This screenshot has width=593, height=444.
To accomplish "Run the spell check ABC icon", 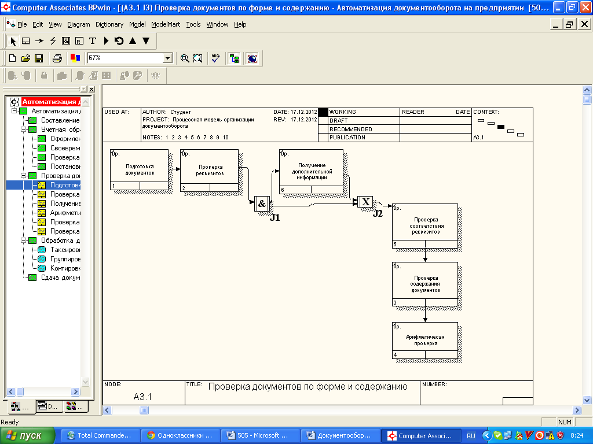I will coord(215,58).
